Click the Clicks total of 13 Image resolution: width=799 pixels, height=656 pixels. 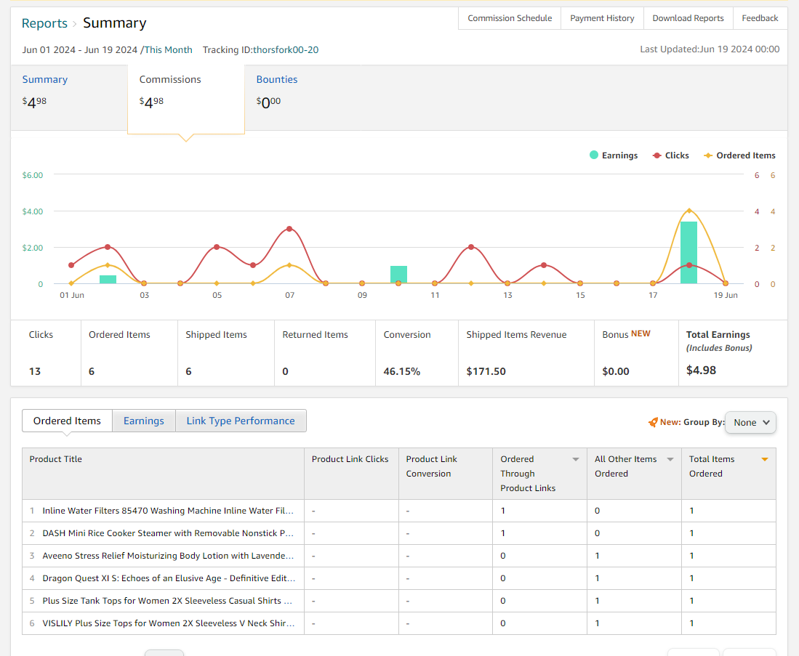35,372
